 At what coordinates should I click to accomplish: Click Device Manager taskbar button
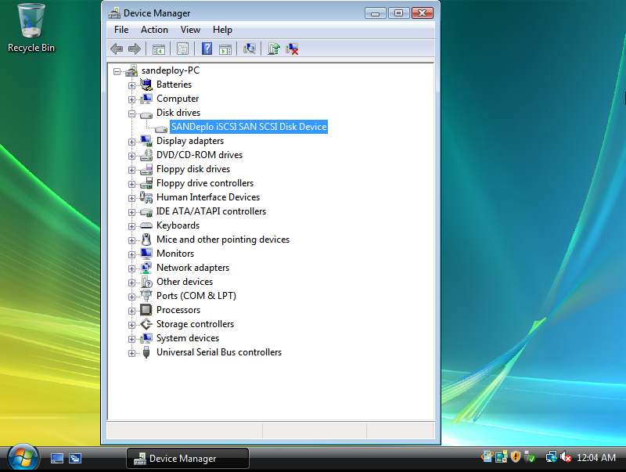pyautogui.click(x=188, y=459)
